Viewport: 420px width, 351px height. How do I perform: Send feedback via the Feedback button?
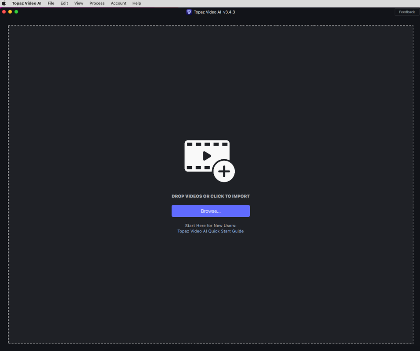406,12
